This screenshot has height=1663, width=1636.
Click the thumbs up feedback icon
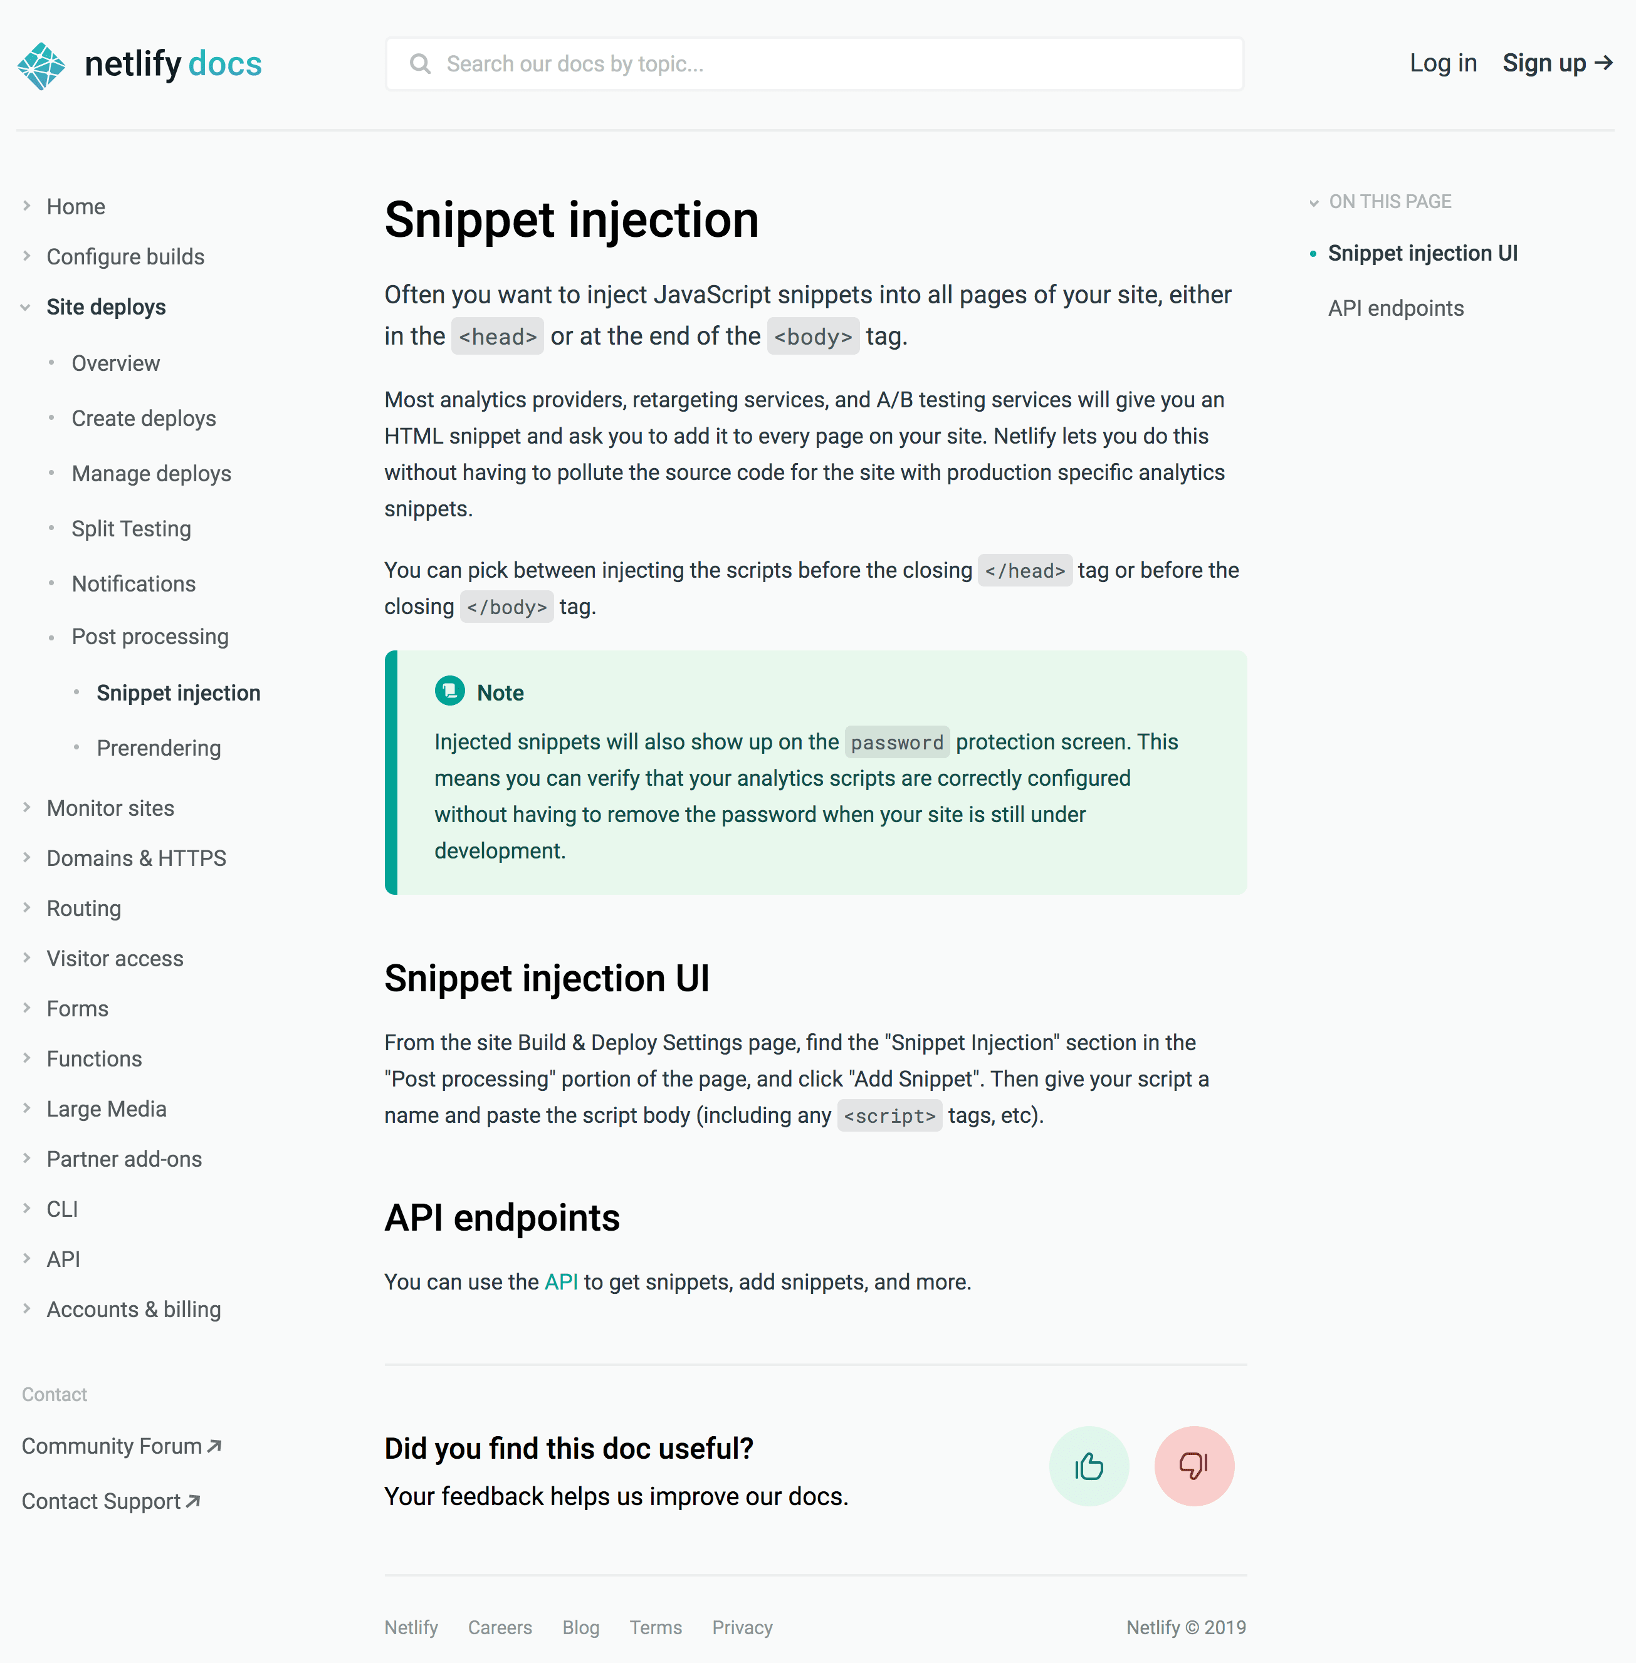[x=1089, y=1466]
